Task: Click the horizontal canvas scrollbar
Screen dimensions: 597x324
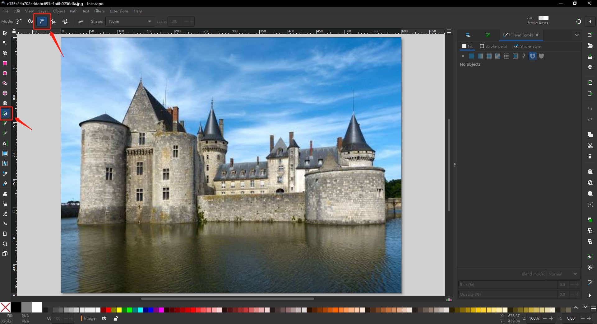Action: click(227, 298)
